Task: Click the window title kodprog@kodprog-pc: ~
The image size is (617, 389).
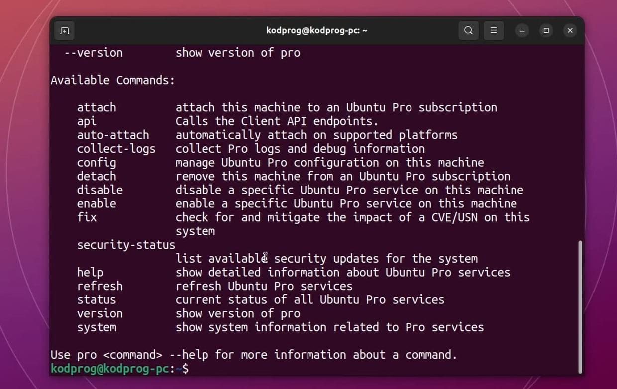Action: coord(317,31)
